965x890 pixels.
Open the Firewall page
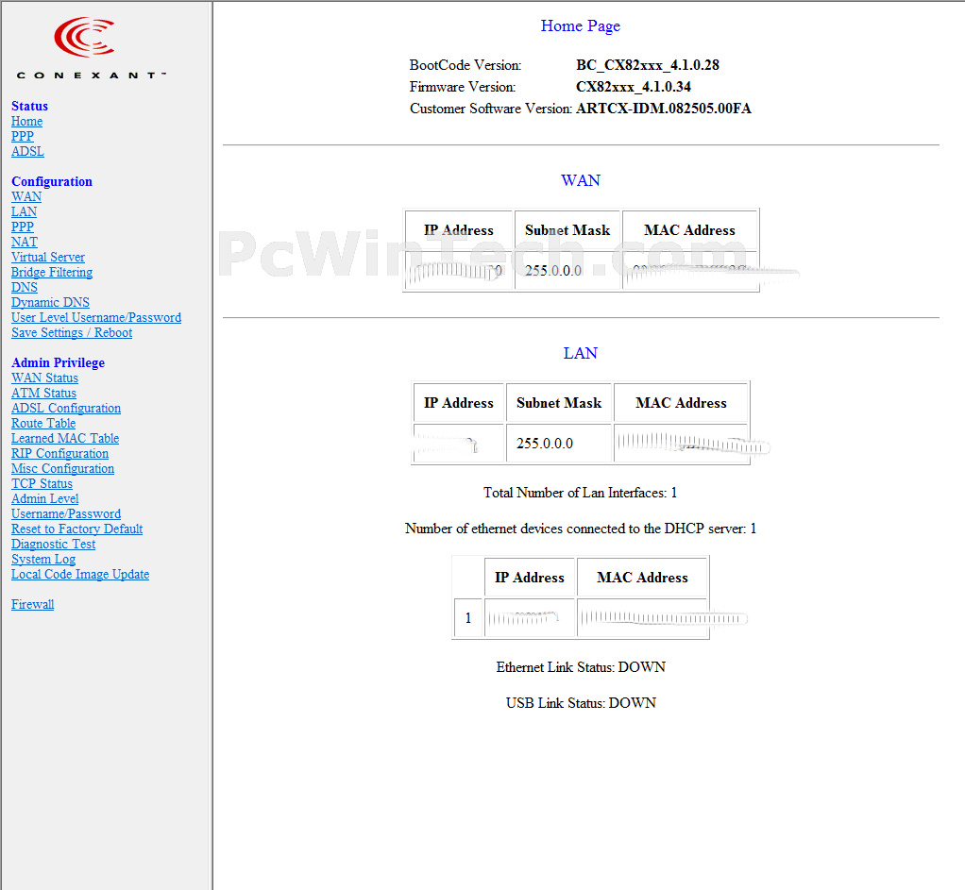(x=32, y=605)
